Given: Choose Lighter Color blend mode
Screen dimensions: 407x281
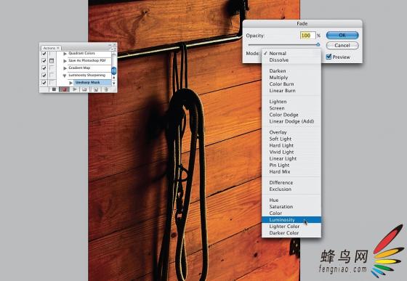Looking at the screenshot, I should click(291, 227).
